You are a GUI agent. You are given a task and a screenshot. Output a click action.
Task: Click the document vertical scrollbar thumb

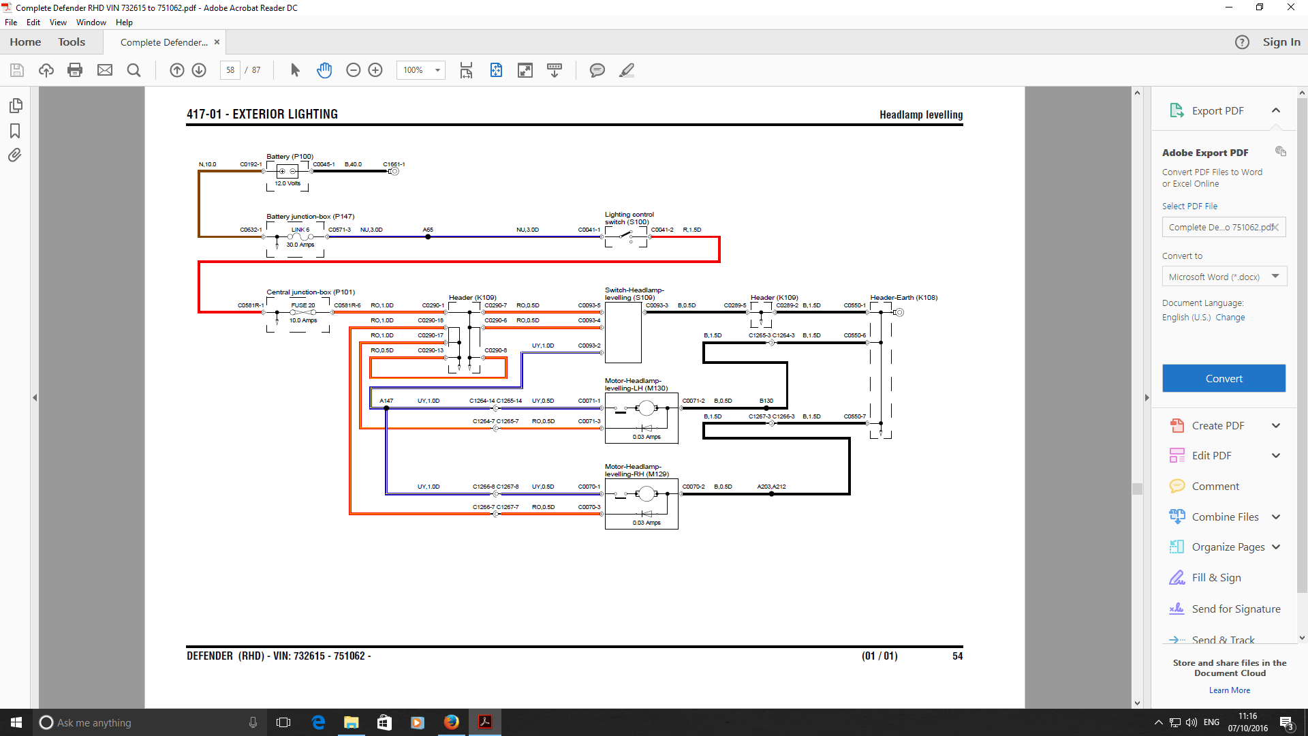pyautogui.click(x=1137, y=489)
